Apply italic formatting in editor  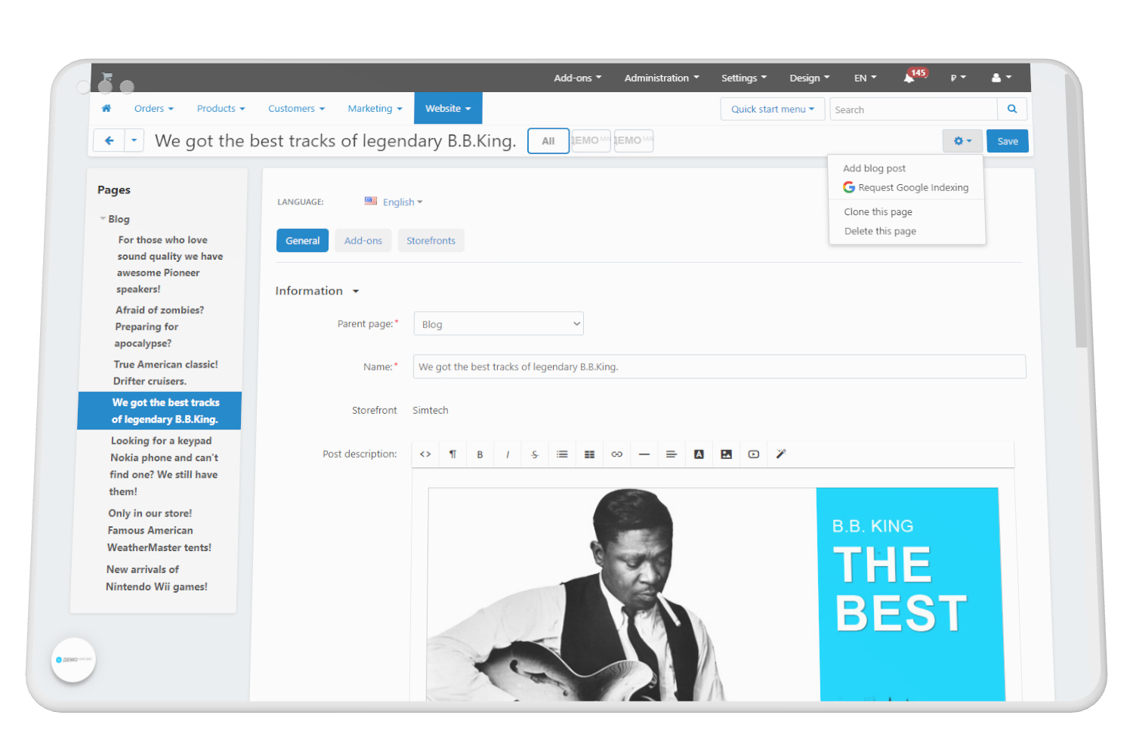508,455
